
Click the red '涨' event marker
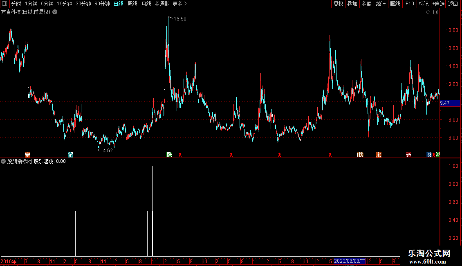[408, 155]
